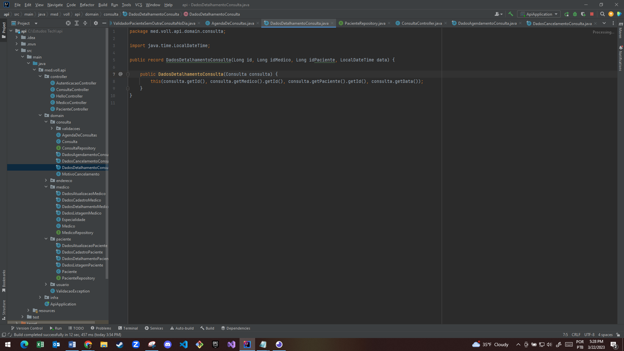Screen dimensions: 624x351
Task: Open the Code With Me user icon
Action: [x=498, y=14]
